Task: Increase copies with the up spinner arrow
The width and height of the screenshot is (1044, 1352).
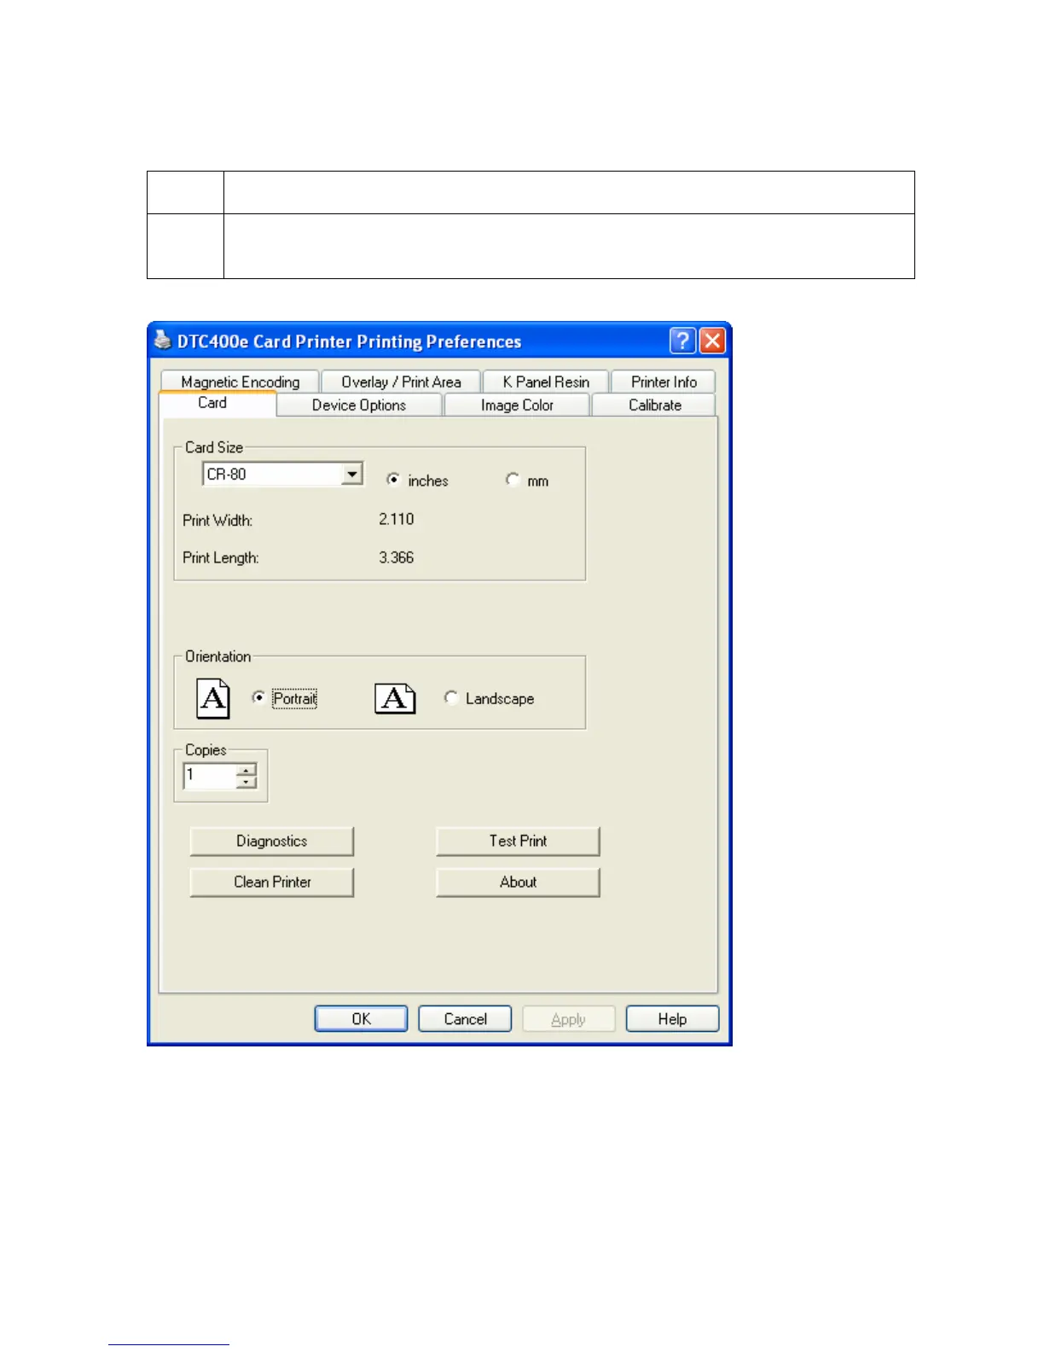Action: point(246,771)
